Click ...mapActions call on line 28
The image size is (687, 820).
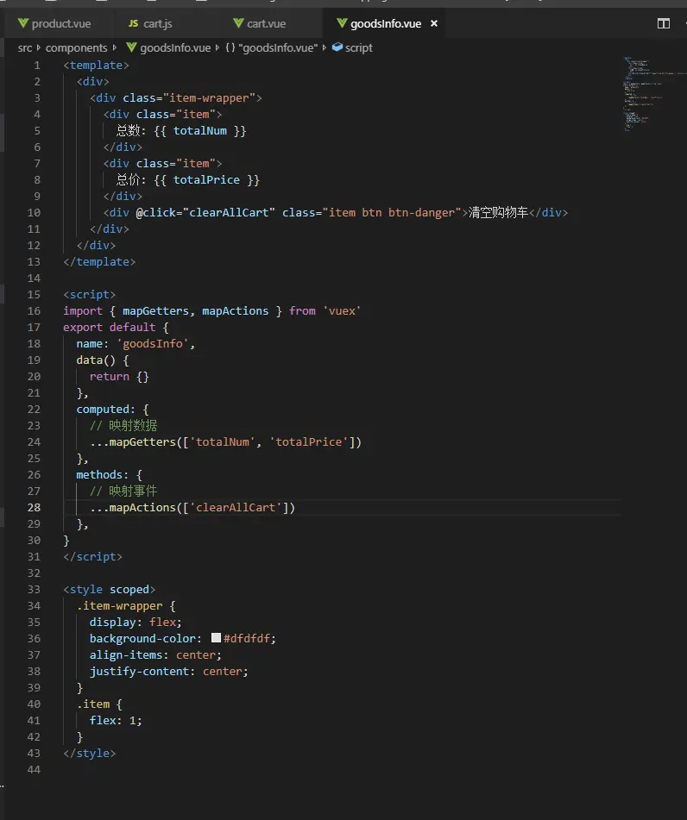point(192,507)
